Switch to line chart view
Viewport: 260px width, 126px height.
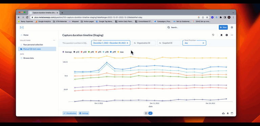pyautogui.click(x=150, y=113)
